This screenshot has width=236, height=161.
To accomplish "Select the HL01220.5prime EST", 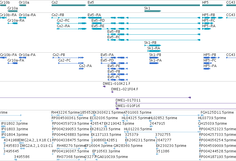I will (x=161, y=132).
